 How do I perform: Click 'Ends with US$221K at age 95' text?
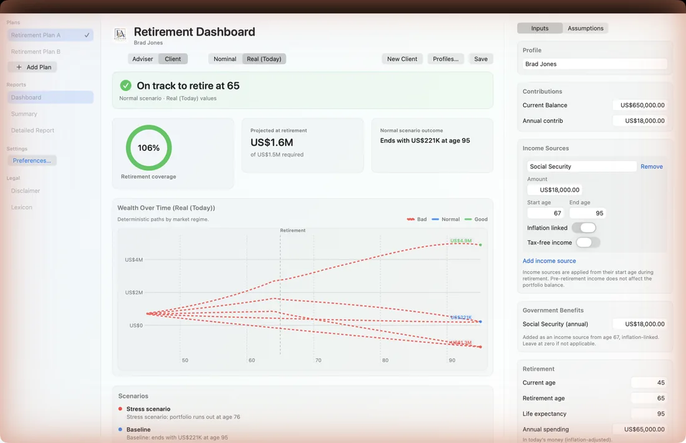coord(425,140)
